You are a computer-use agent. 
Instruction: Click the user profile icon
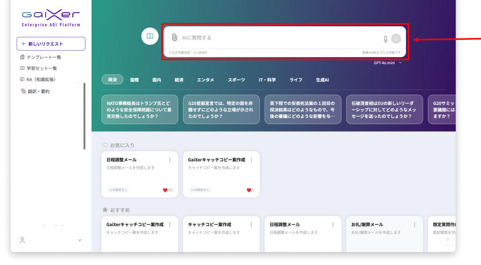(x=22, y=240)
